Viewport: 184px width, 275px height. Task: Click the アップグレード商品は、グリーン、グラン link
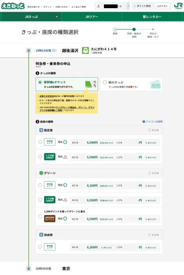(75, 107)
